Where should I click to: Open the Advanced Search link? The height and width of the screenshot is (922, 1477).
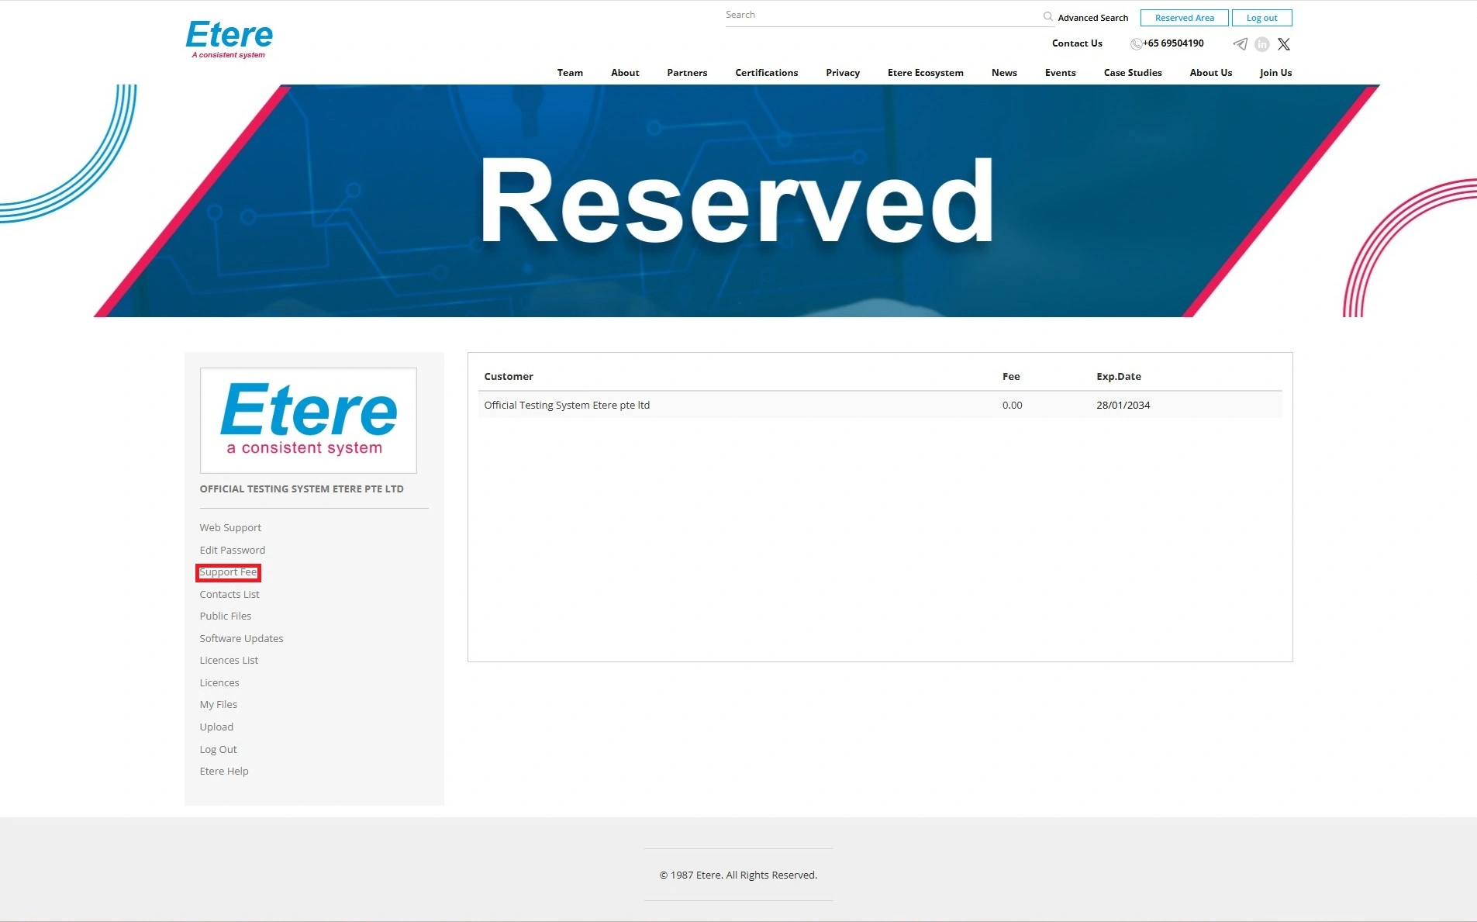tap(1092, 18)
